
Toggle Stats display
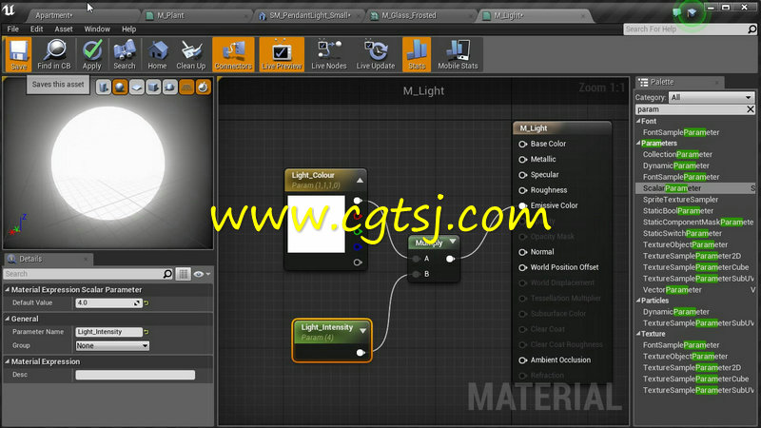coord(417,54)
